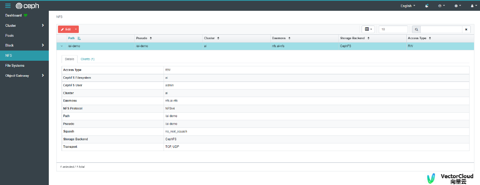Click the 'no_root_squash' value
Image resolution: width=480 pixels, height=185 pixels.
pyautogui.click(x=176, y=131)
